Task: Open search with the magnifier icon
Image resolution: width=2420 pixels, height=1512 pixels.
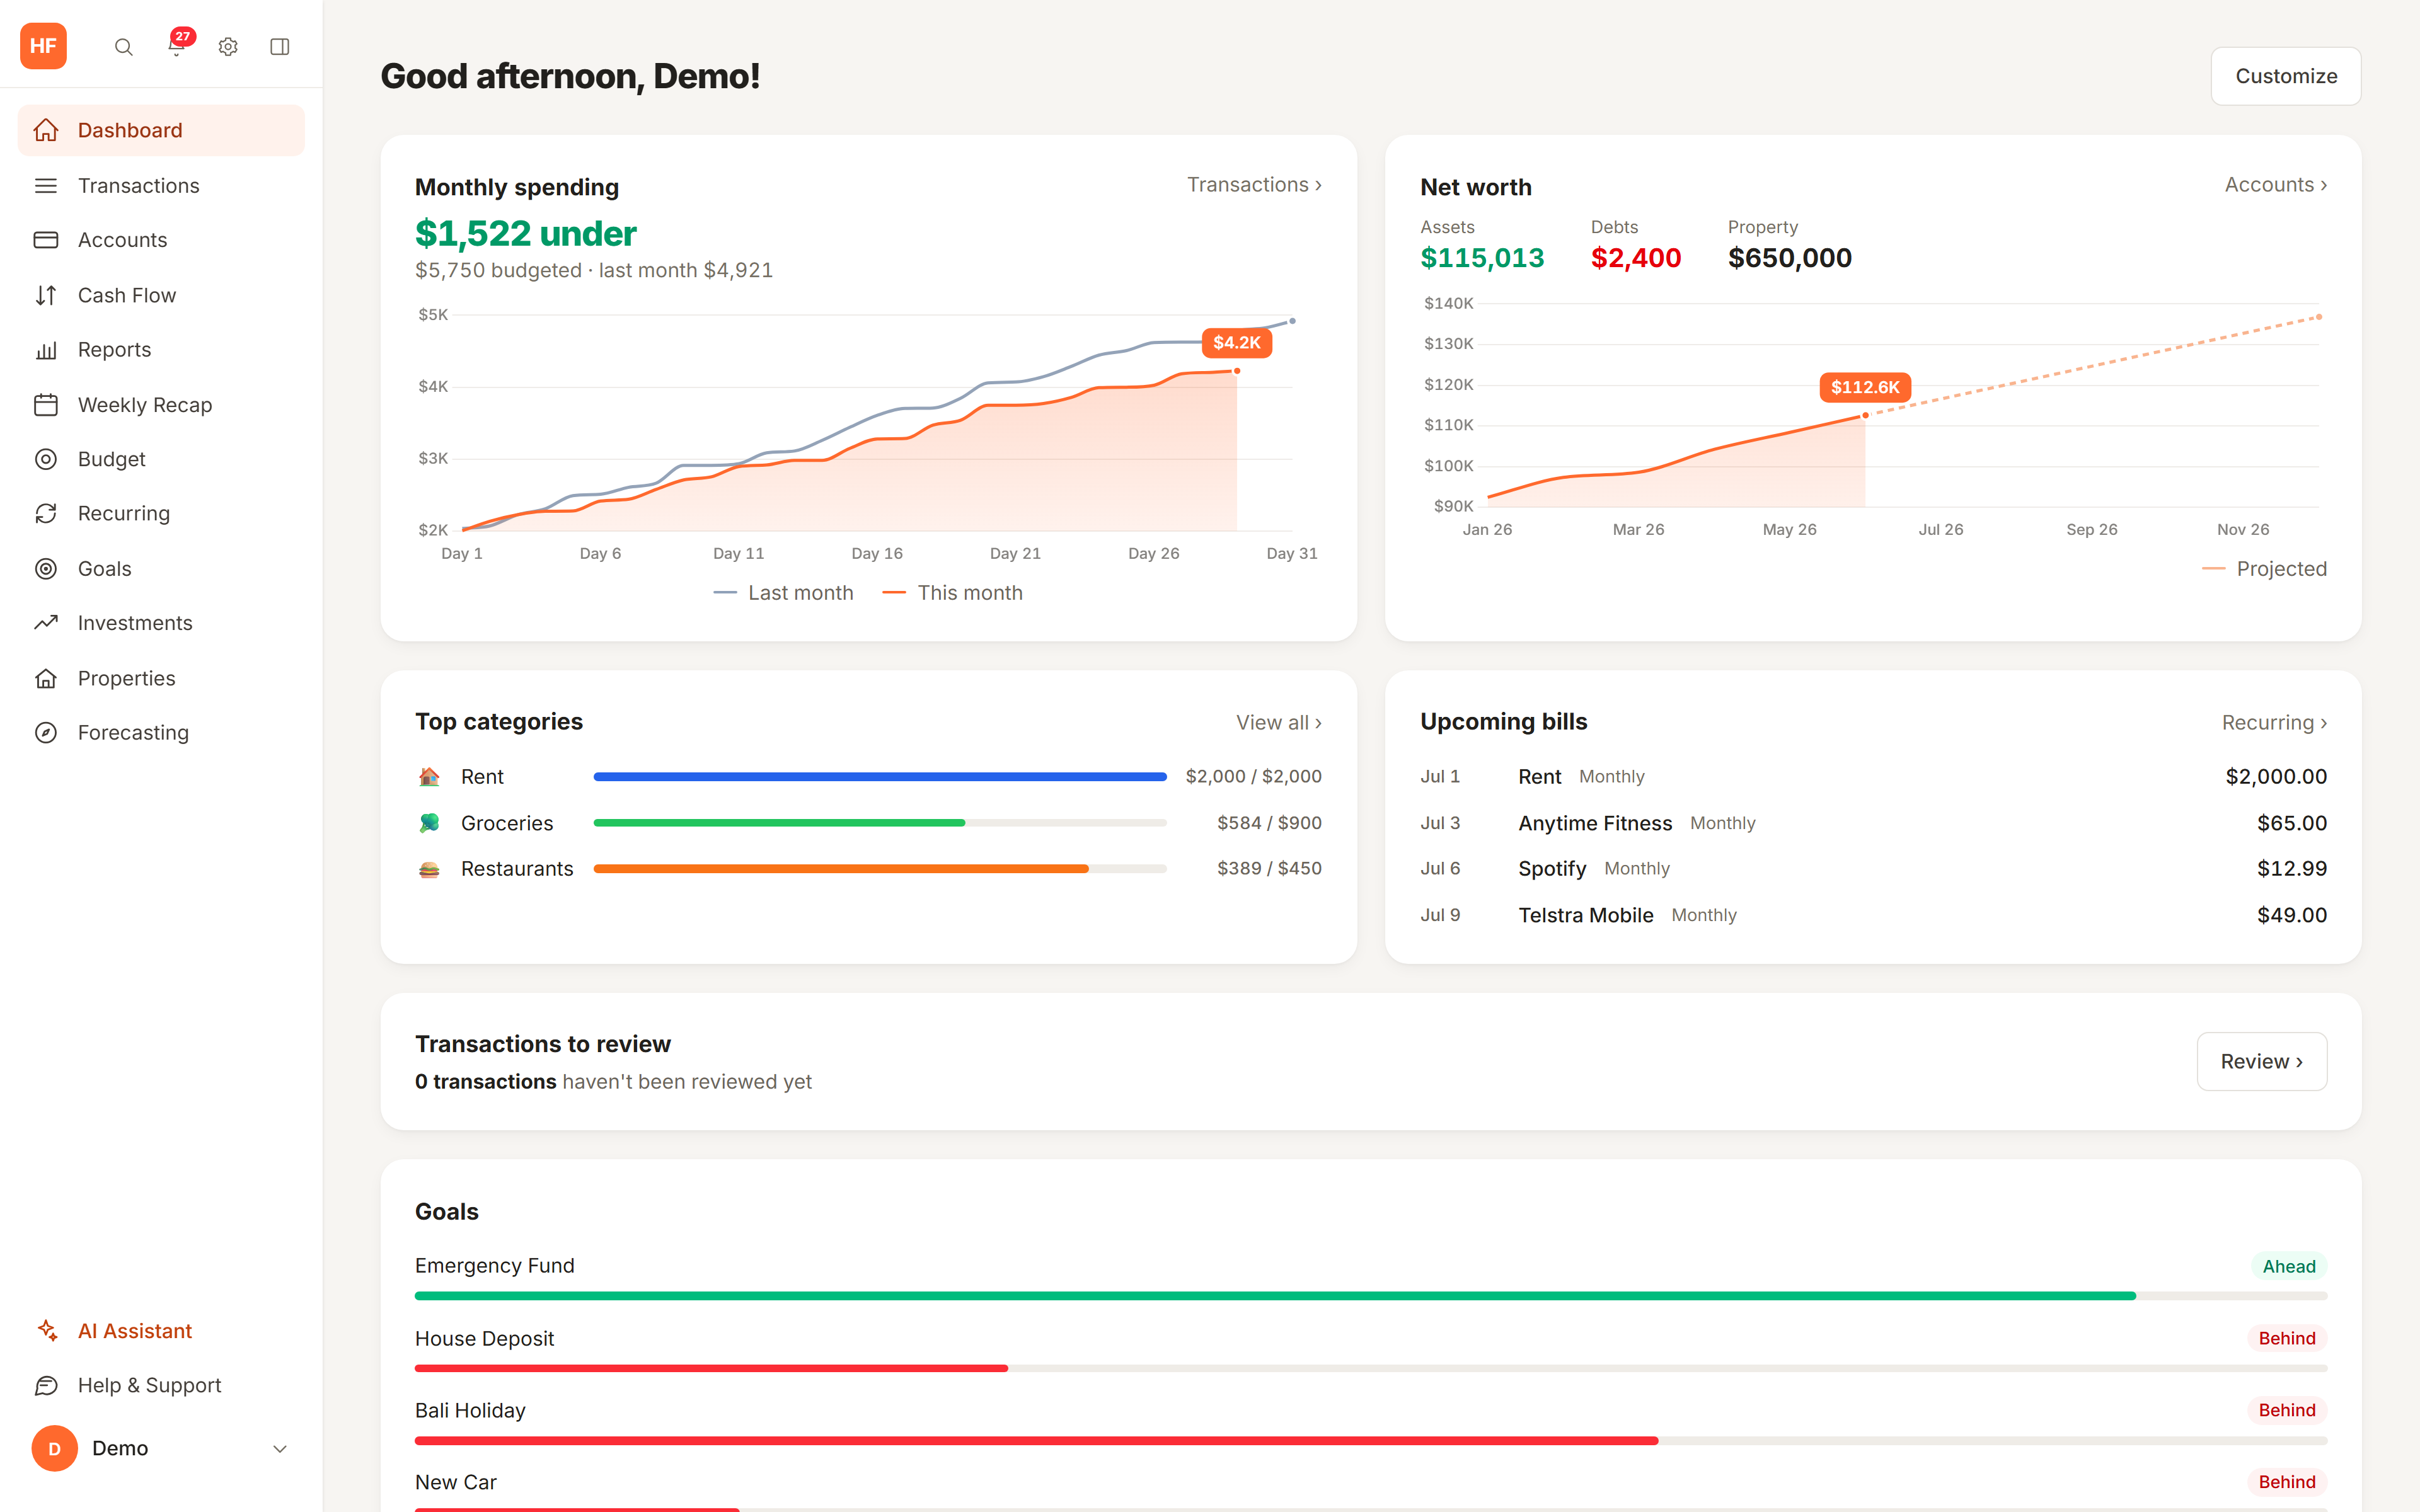Action: point(123,47)
